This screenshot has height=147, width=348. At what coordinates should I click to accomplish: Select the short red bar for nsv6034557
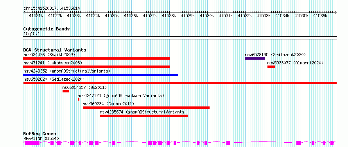[x=66, y=91]
